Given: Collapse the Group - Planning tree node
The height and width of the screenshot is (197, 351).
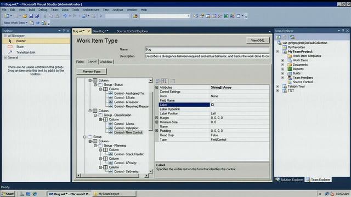Looking at the screenshot, I should 95,146.
